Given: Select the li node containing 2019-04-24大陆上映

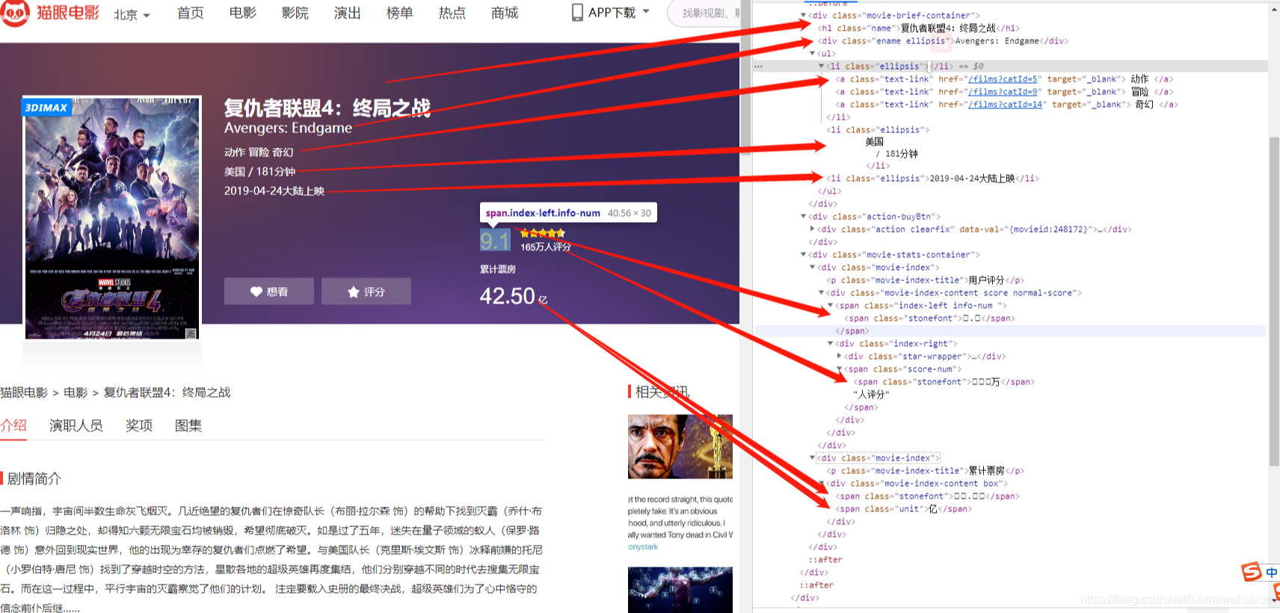Looking at the screenshot, I should (x=932, y=179).
